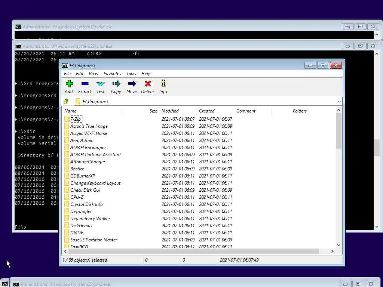
Task: Select AOMEI Backupper folder name
Action: (x=88, y=147)
